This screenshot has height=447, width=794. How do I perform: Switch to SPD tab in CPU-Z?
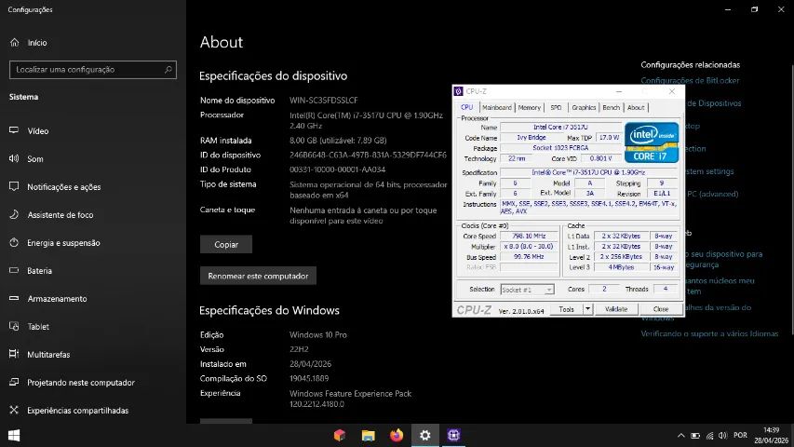pos(556,107)
